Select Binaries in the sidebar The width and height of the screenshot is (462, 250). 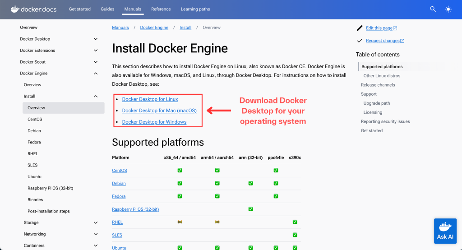pyautogui.click(x=35, y=199)
